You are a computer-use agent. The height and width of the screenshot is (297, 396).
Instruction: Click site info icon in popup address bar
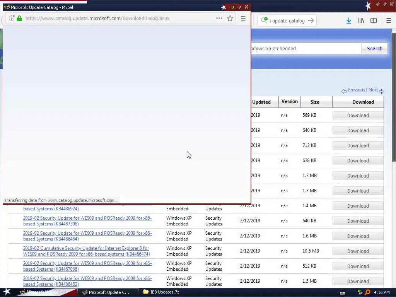pyautogui.click(x=12, y=18)
